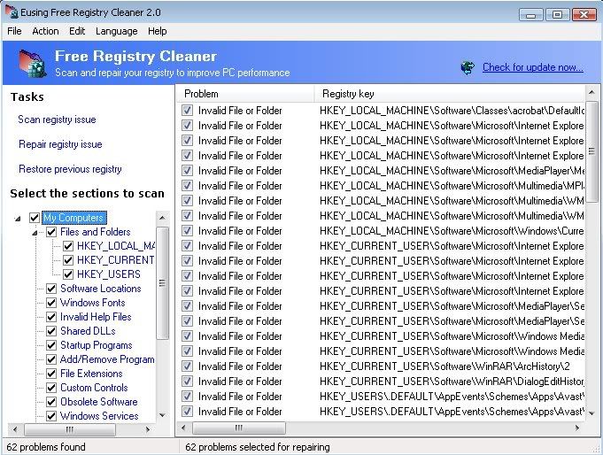Disable the Startup Programs checkbox
This screenshot has width=603, height=455.
(51, 345)
